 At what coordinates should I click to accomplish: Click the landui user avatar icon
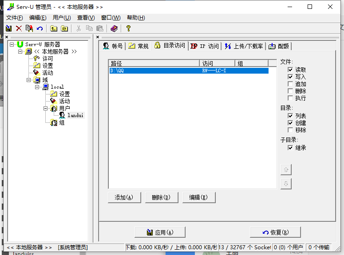click(x=62, y=115)
